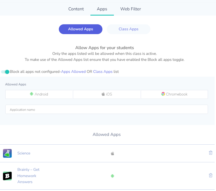Image resolution: width=216 pixels, height=191 pixels.
Task: Switch to the Content tab
Action: click(x=76, y=9)
